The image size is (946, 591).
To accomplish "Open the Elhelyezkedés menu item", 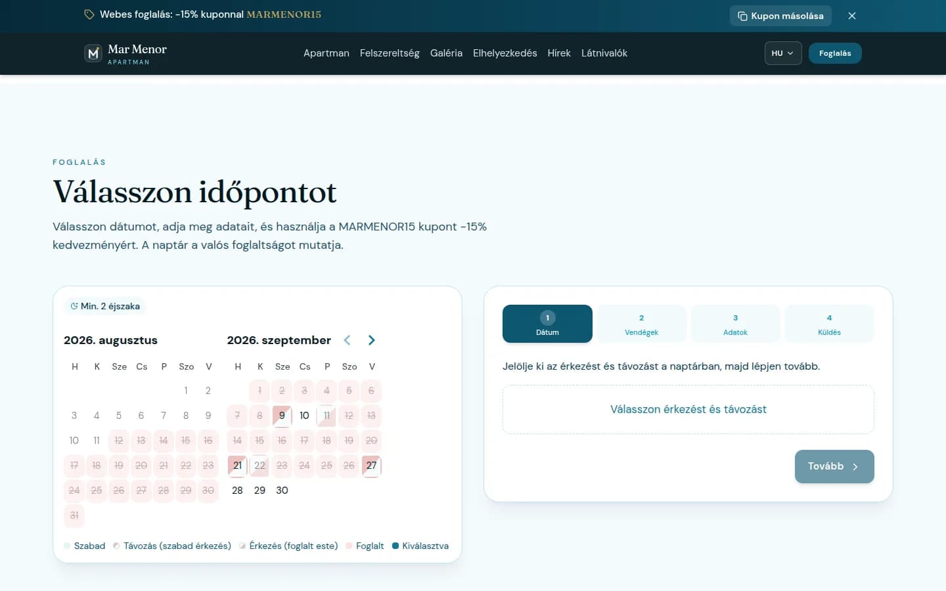I will (x=505, y=53).
